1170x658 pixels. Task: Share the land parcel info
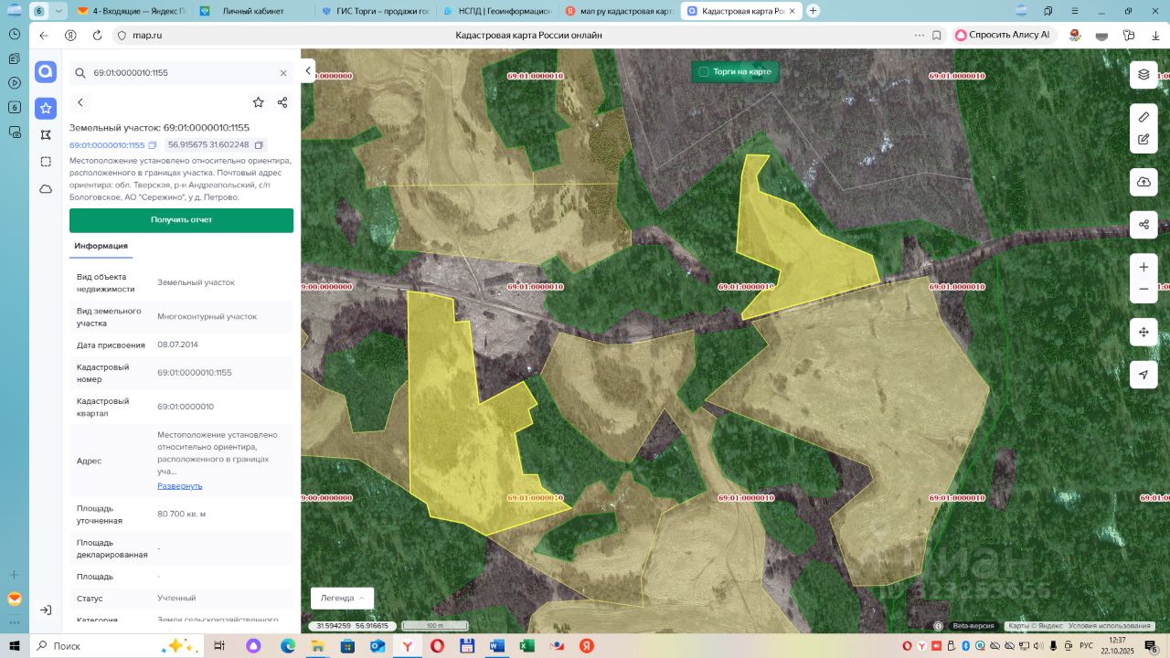tap(282, 102)
